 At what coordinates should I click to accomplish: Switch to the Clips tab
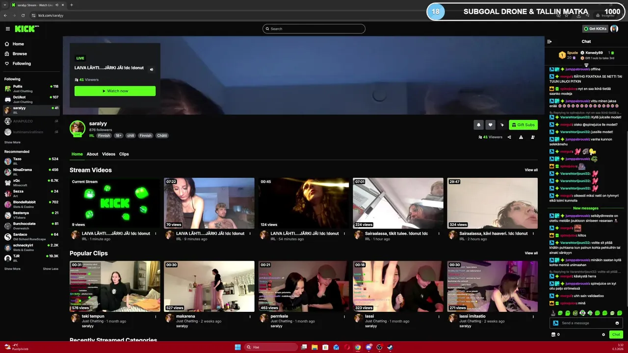tap(124, 154)
